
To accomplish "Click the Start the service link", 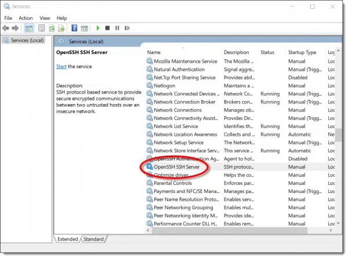I will tap(61, 67).
